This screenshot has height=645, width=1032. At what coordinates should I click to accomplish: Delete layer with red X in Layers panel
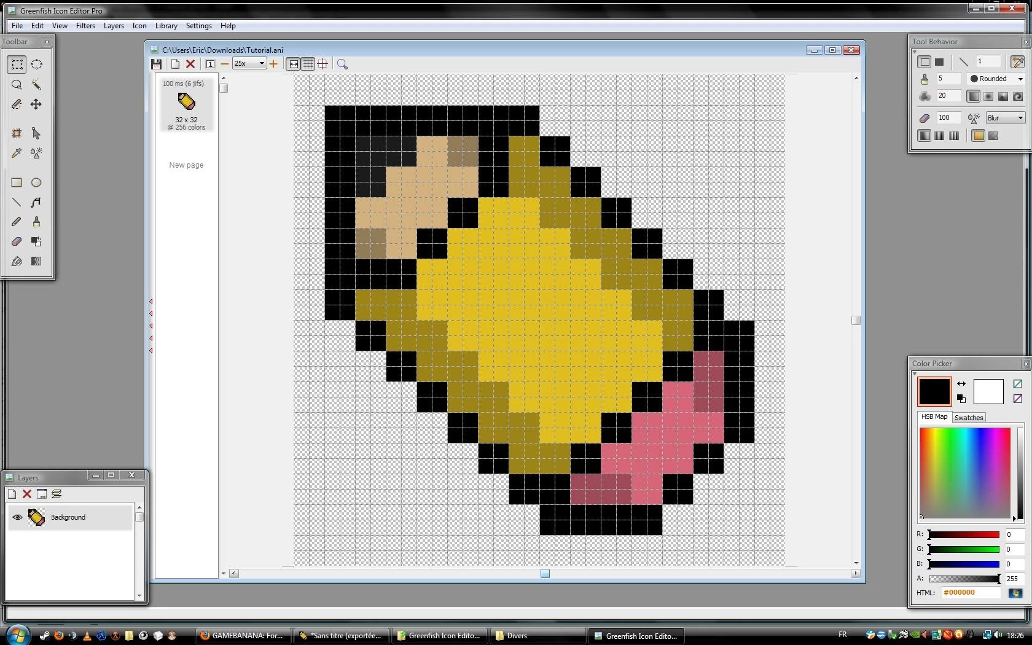27,494
